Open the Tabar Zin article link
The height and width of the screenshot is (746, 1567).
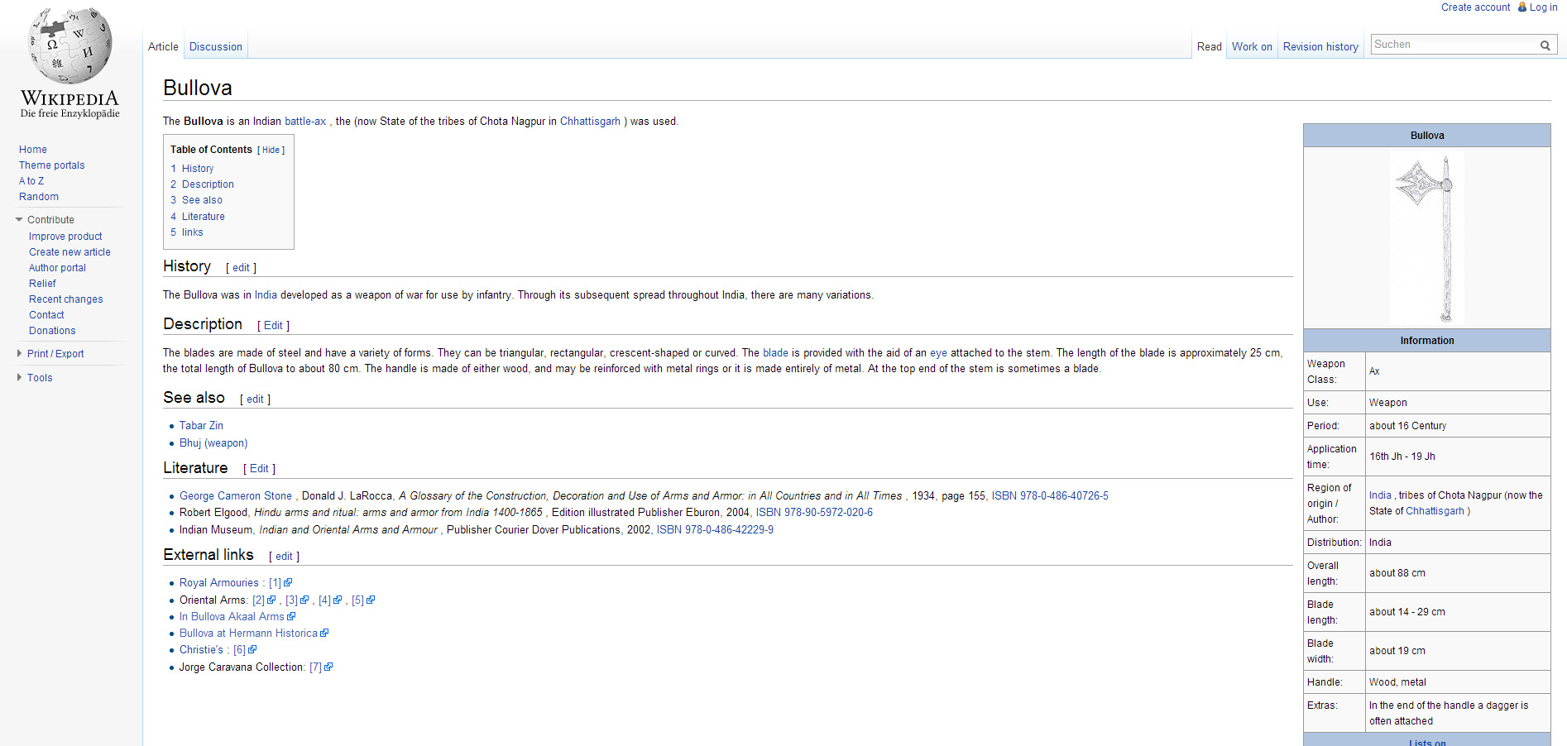click(201, 426)
